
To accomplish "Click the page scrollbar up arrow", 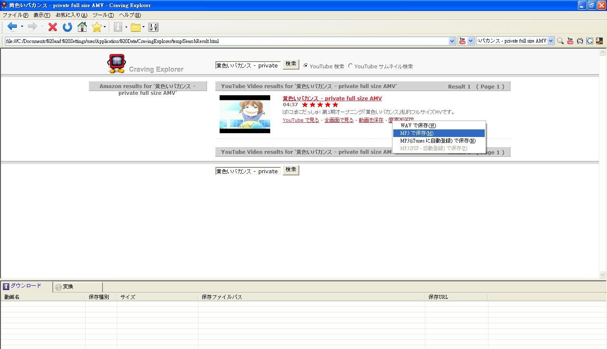I will tap(602, 52).
